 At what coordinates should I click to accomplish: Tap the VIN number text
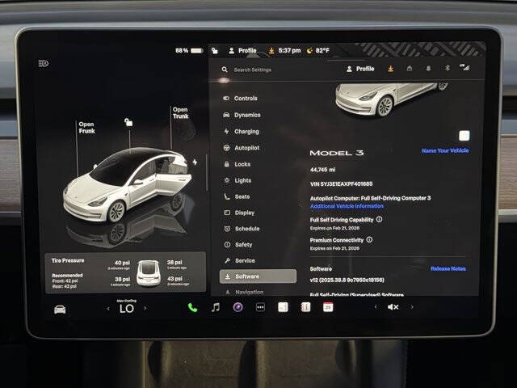click(x=341, y=183)
